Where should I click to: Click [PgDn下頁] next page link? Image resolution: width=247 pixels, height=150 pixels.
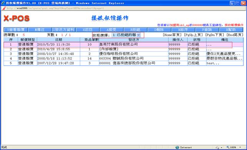coord(215,35)
